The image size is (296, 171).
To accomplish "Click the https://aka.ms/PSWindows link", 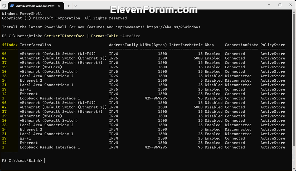I will click(x=173, y=27).
